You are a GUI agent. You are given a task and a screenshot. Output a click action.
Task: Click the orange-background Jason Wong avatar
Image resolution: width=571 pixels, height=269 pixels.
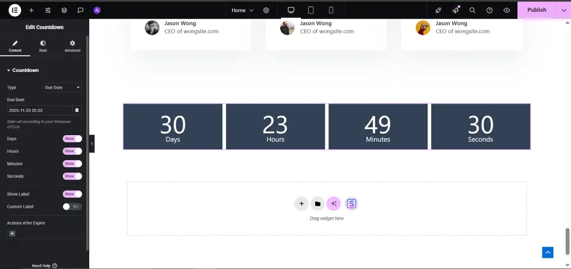click(423, 28)
